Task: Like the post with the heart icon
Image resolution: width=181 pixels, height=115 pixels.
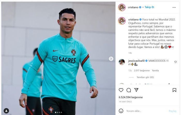Action: [x=121, y=90]
